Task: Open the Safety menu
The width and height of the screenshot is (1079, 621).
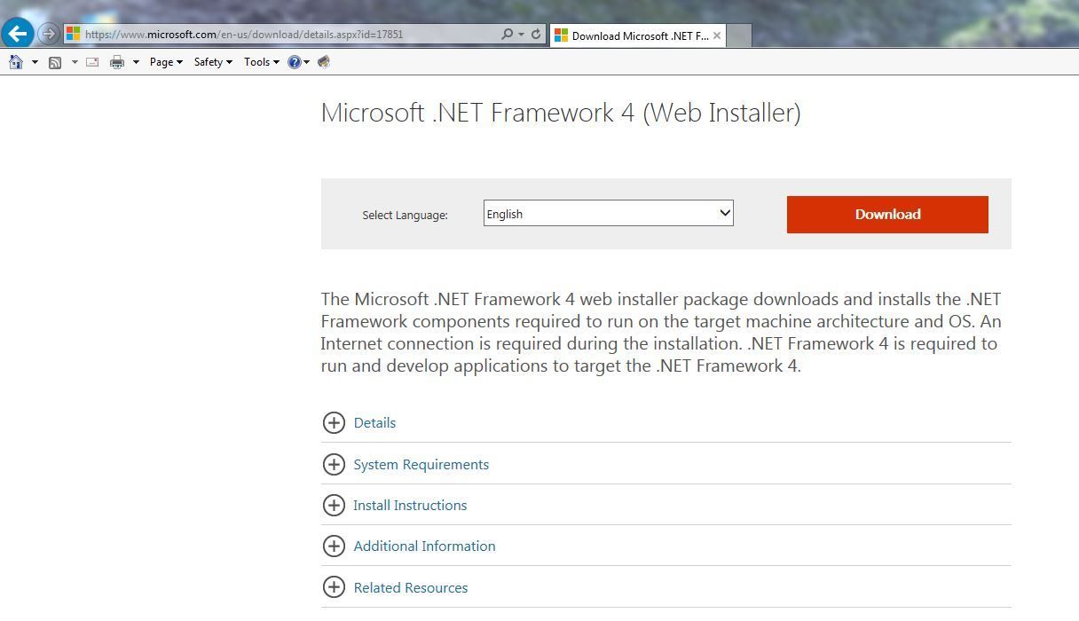Action: point(212,62)
